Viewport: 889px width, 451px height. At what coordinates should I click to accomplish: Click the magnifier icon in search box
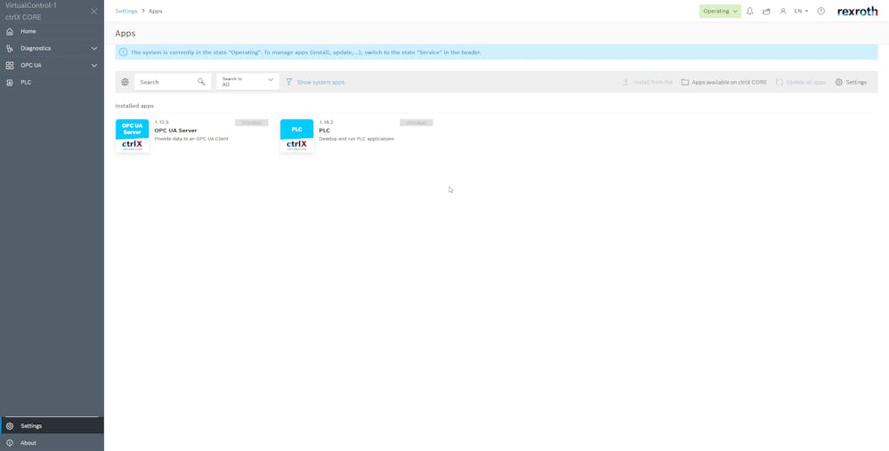201,82
